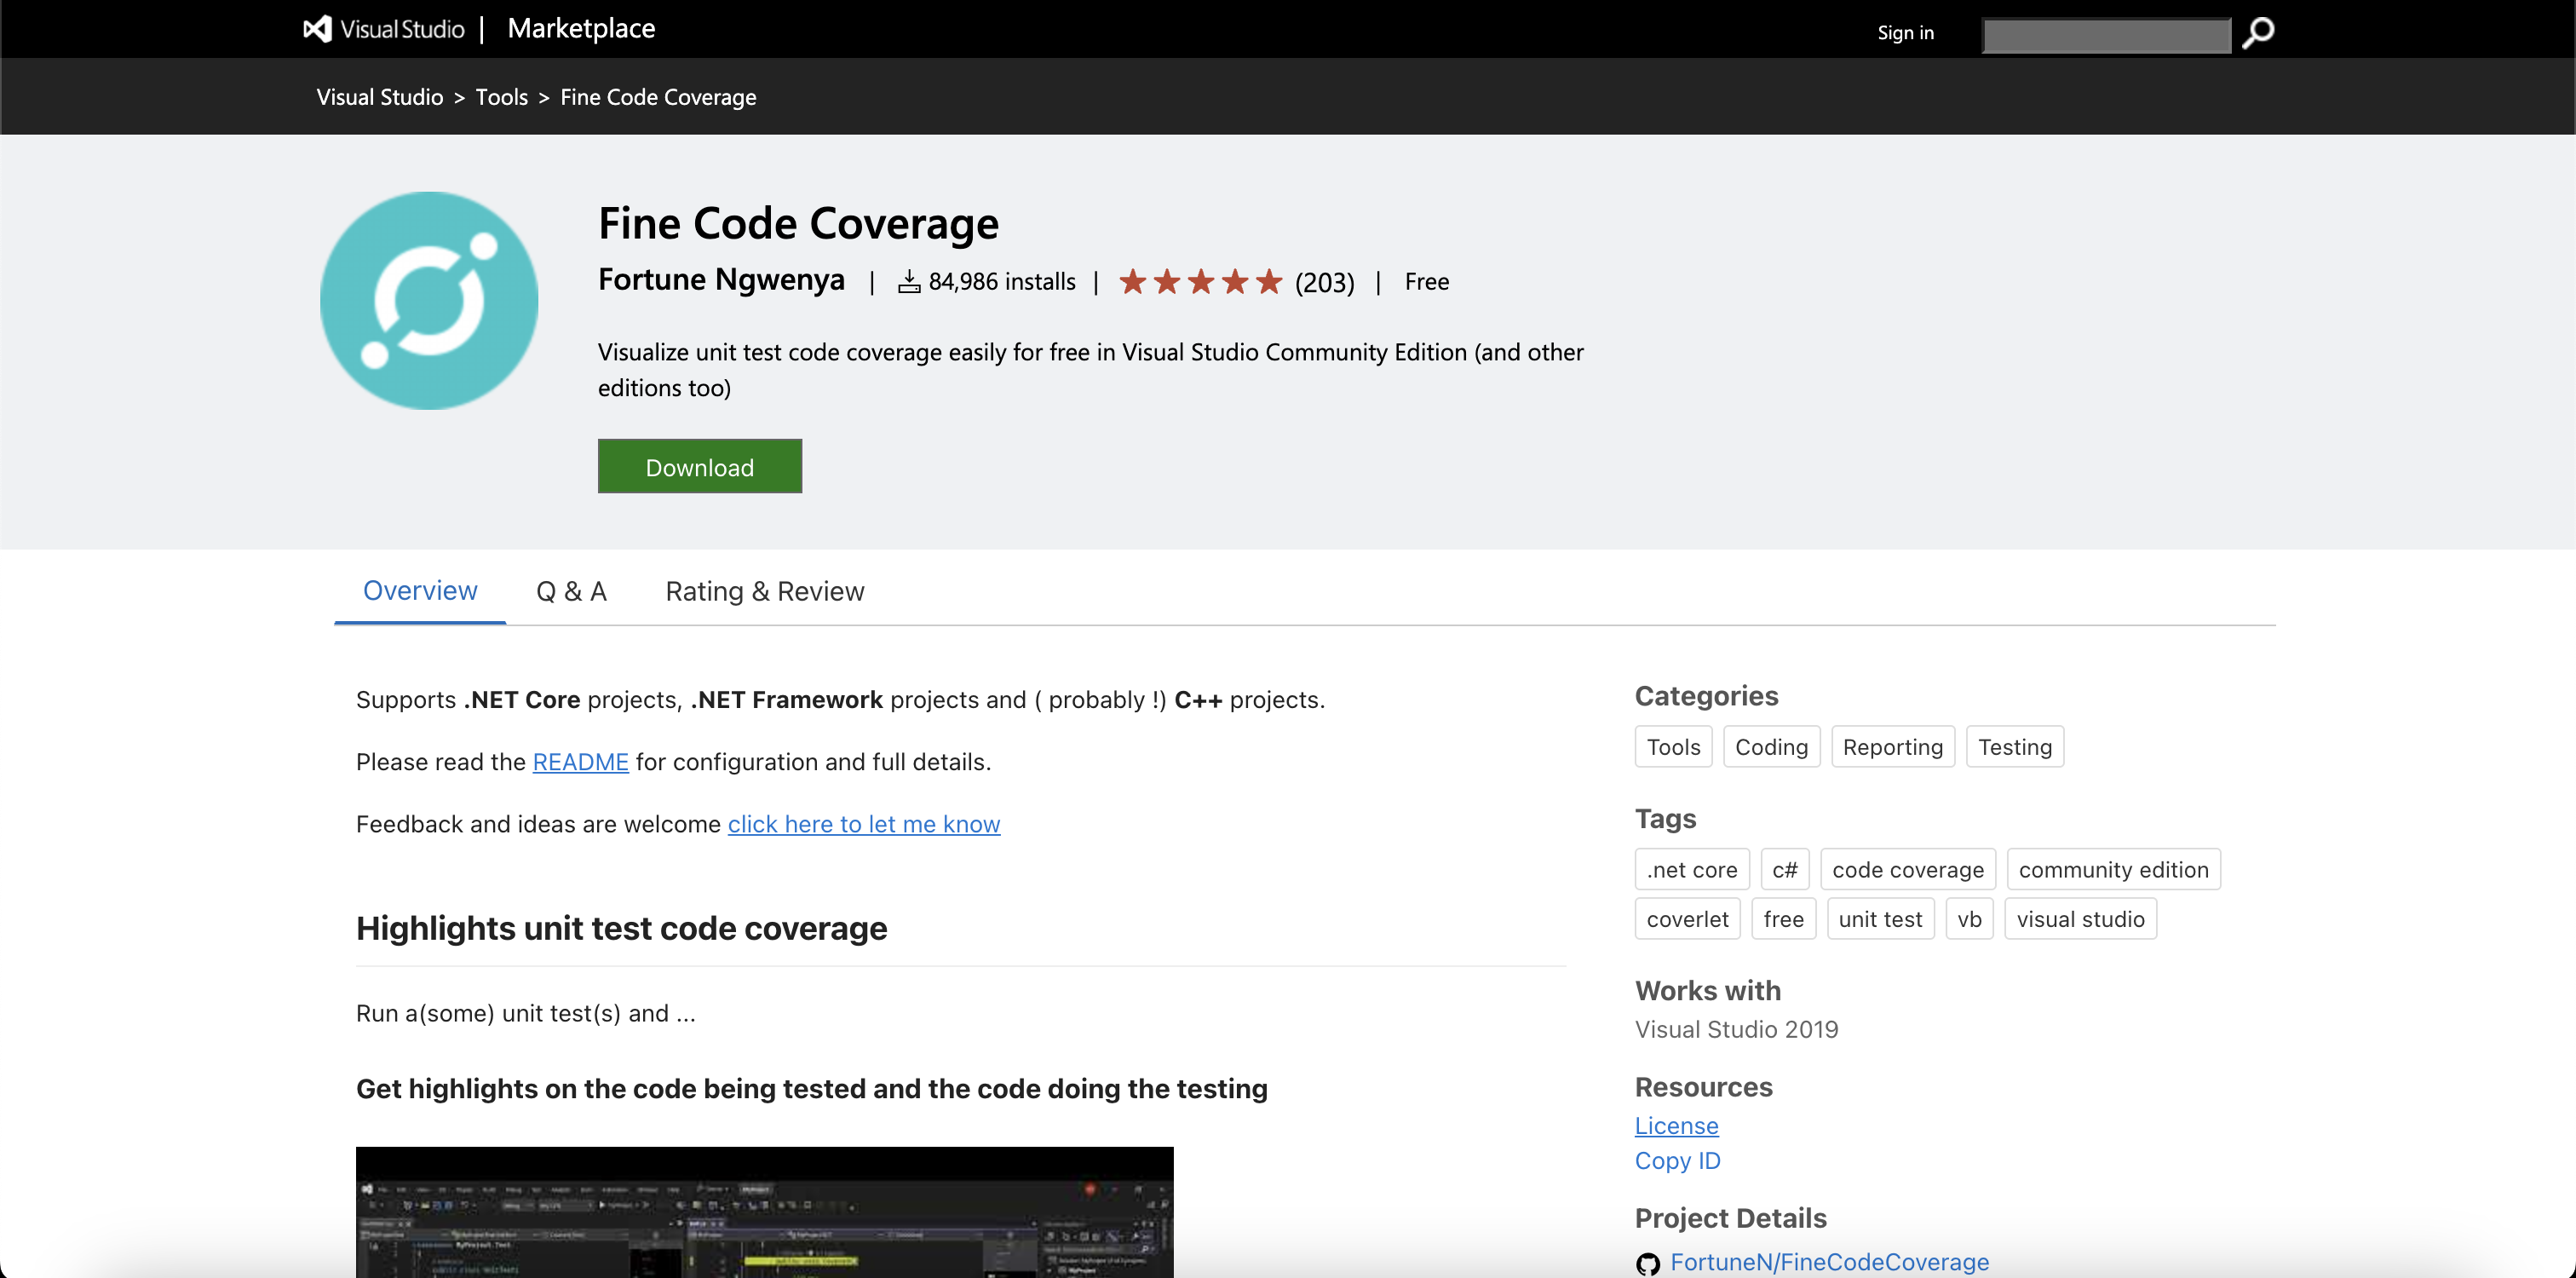The image size is (2576, 1278).
Task: Go to Tools breadcrumb
Action: coord(501,97)
